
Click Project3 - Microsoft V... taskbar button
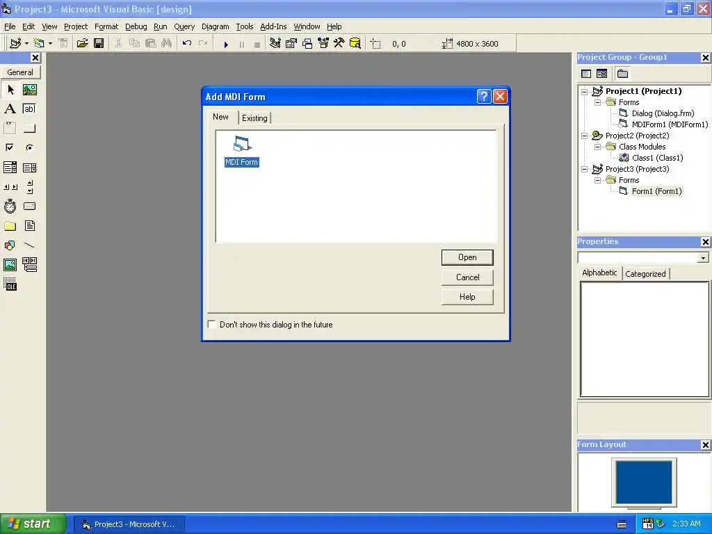(129, 524)
